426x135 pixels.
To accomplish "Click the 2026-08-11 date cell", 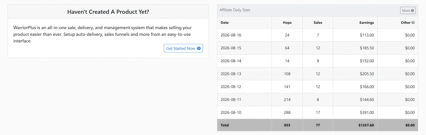I will click(231, 100).
